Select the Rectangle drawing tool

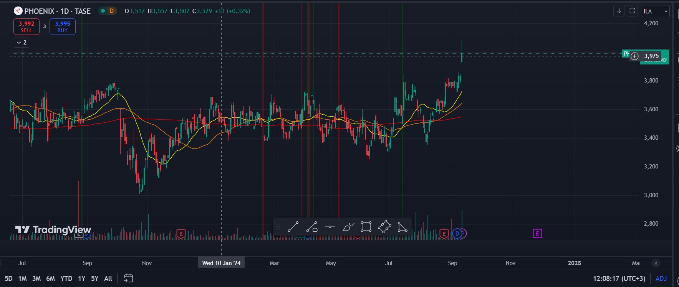[x=366, y=227]
